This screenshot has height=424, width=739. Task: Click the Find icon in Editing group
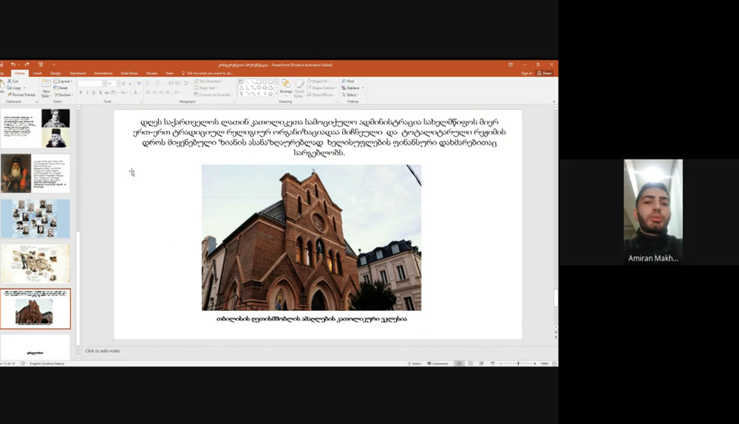348,81
